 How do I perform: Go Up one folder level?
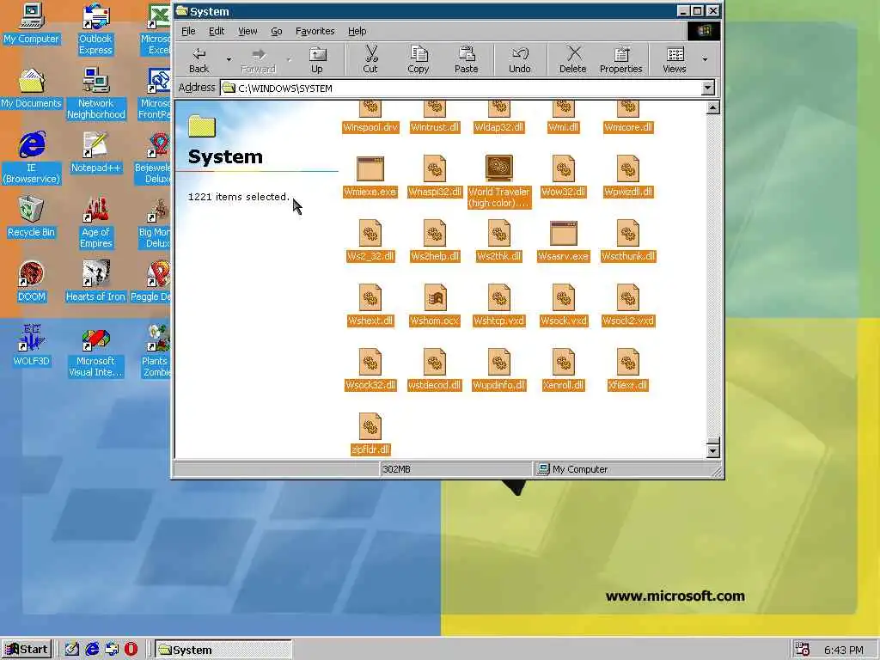[317, 60]
